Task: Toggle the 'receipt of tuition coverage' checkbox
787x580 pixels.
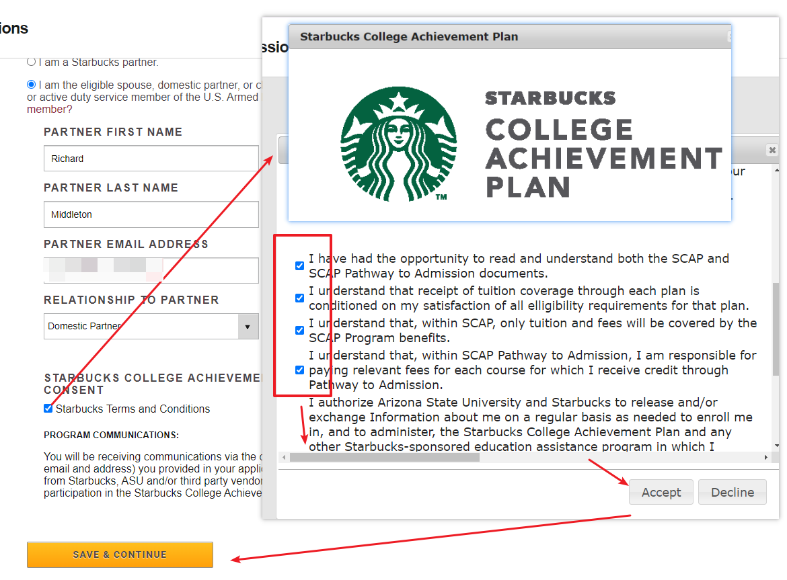Action: [299, 298]
